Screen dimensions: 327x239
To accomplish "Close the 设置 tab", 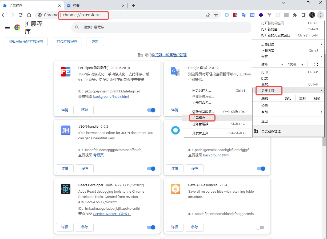I will click(123, 6).
